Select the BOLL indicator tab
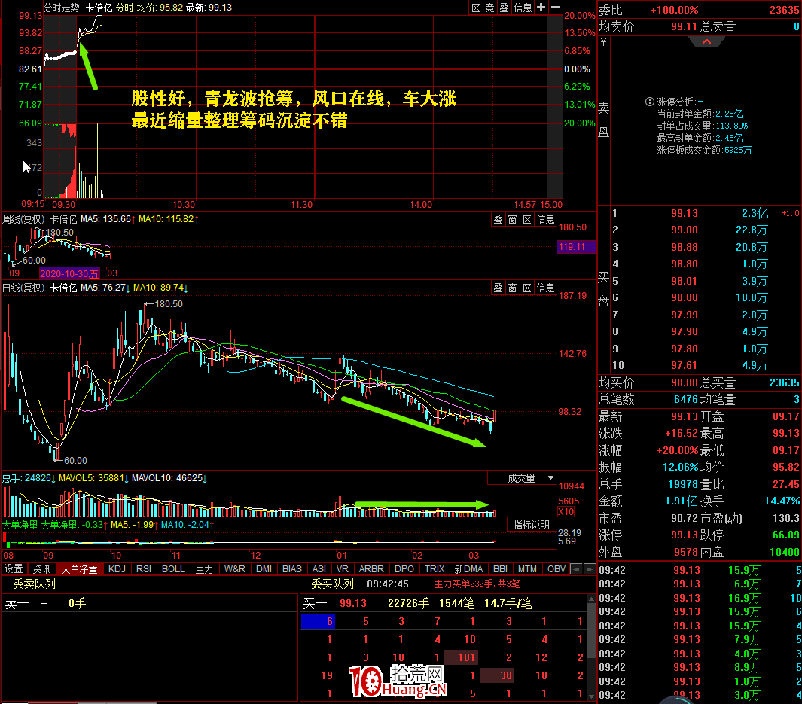The image size is (802, 704). point(173,569)
